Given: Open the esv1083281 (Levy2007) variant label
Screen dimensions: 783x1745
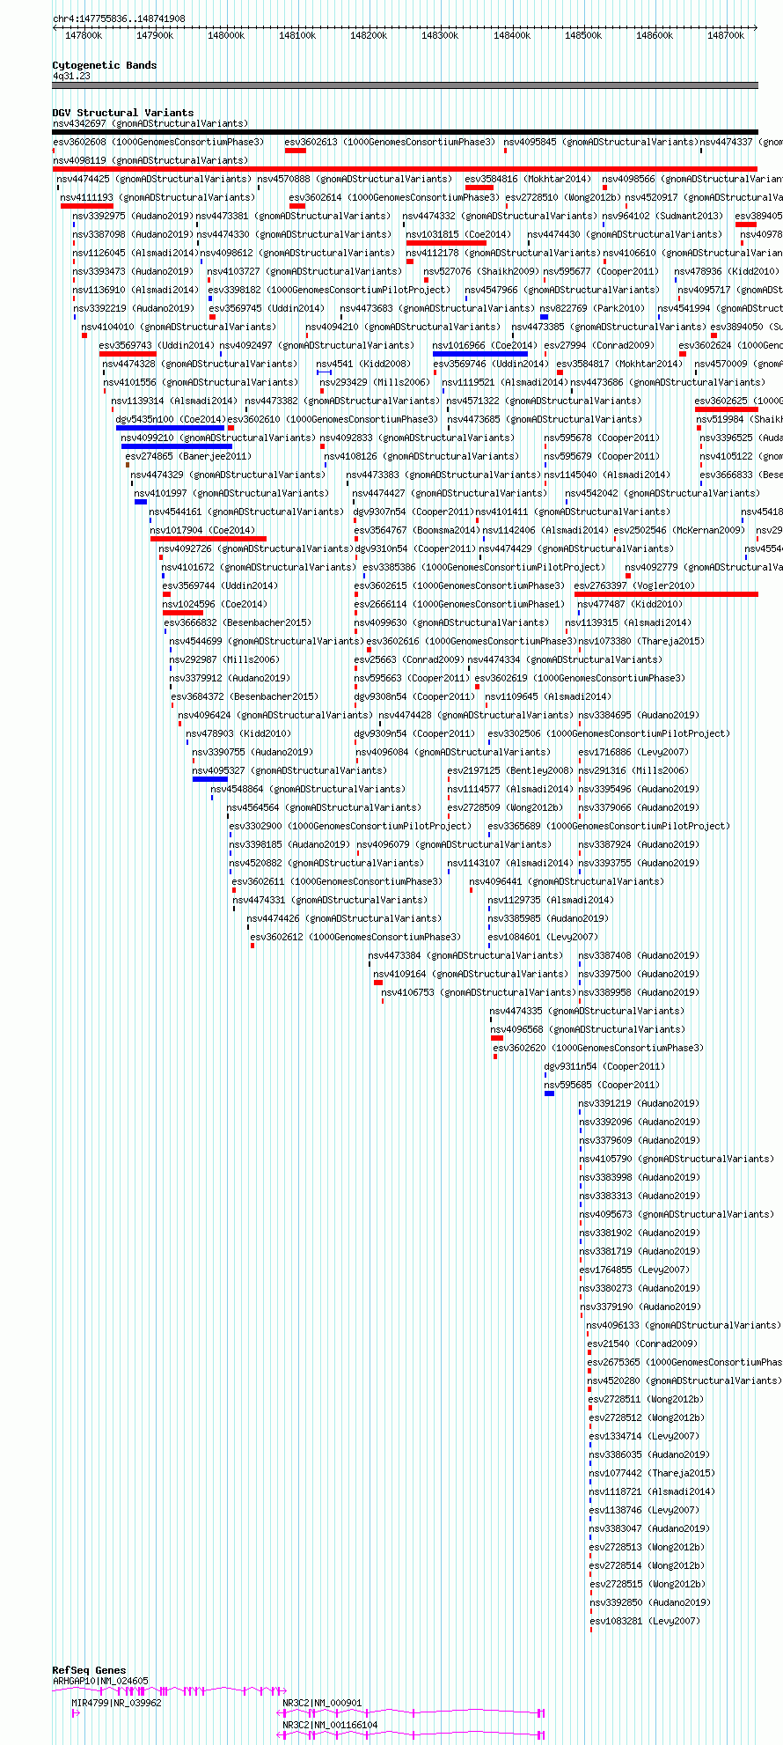Looking at the screenshot, I should coord(645,1621).
